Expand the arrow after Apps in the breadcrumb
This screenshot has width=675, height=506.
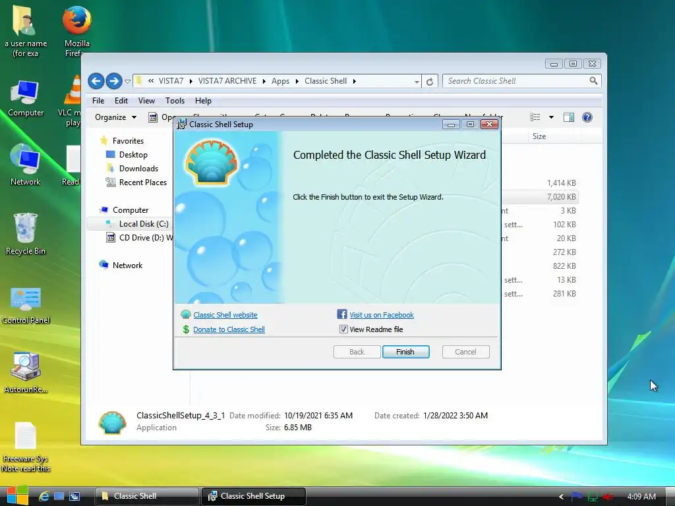coord(297,81)
